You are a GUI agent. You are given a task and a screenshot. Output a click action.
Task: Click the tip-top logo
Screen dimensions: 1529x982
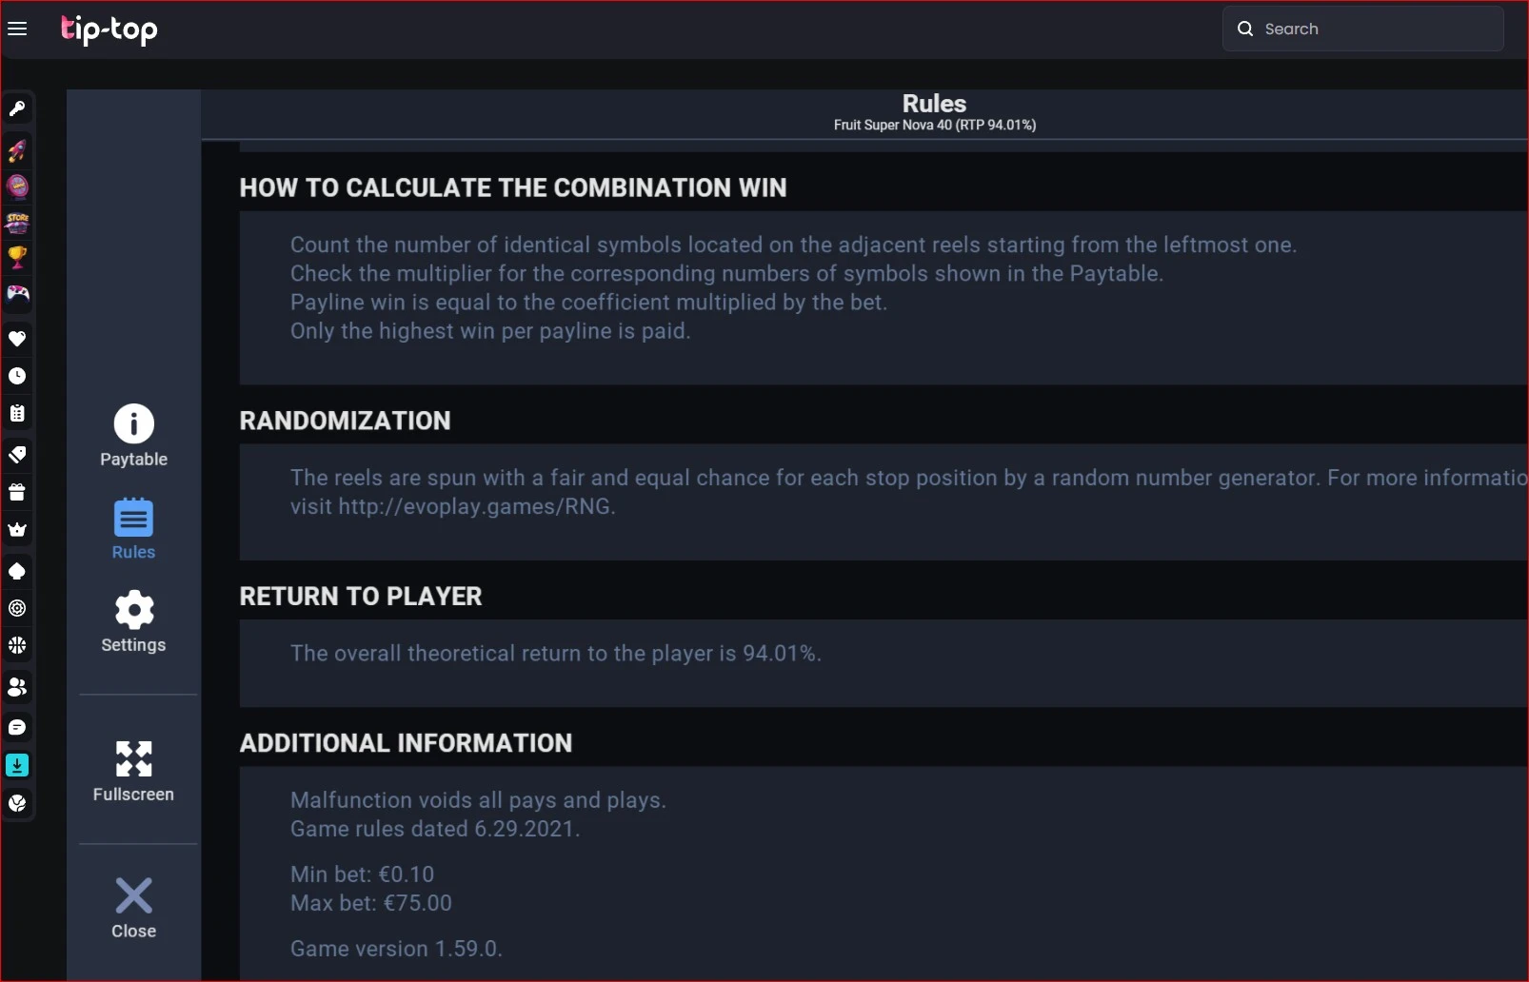click(109, 29)
